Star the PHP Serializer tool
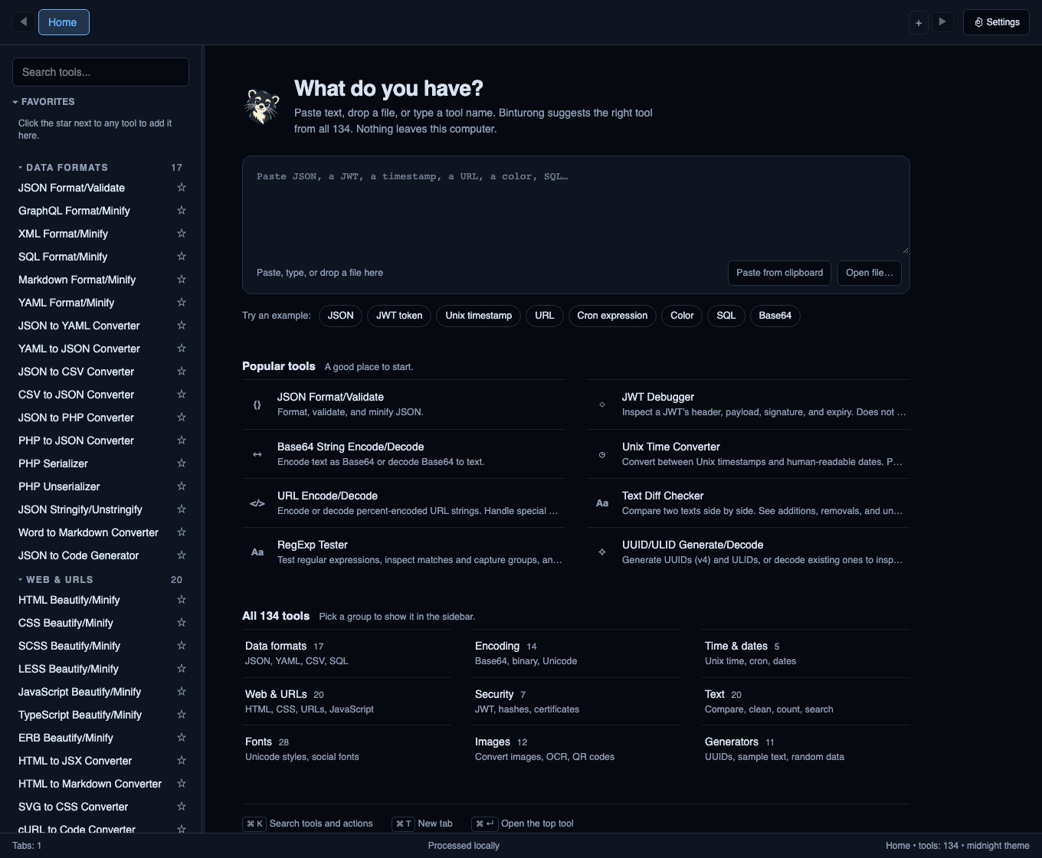Image resolution: width=1042 pixels, height=858 pixels. tap(182, 463)
